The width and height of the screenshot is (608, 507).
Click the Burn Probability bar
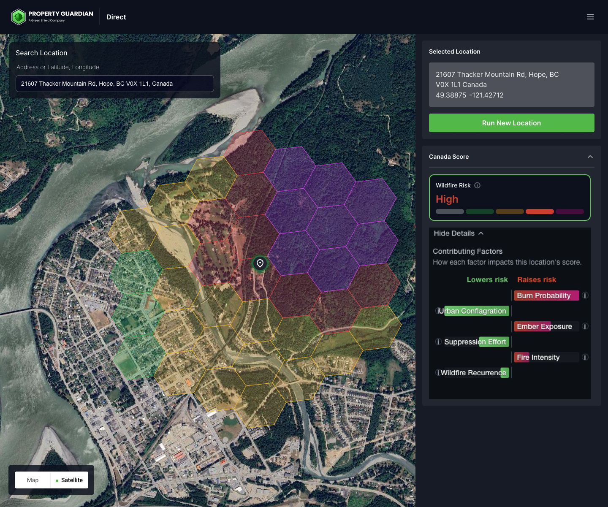[546, 296]
